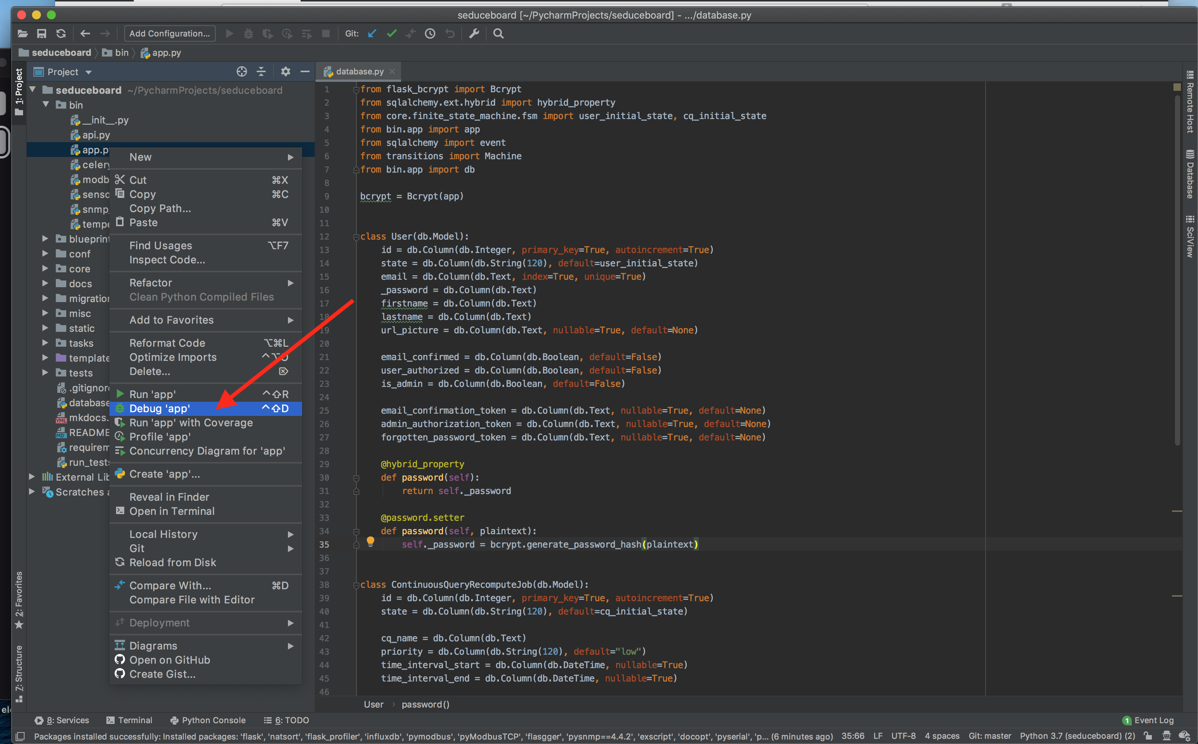The height and width of the screenshot is (744, 1198).
Task: Choose Reveal in Finder
Action: 206,497
